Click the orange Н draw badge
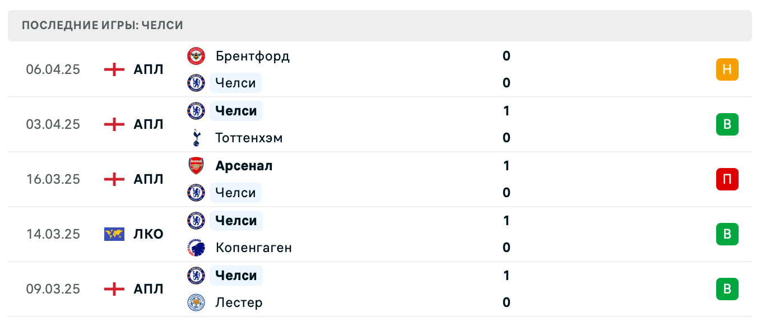Image resolution: width=761 pixels, height=326 pixels. click(x=727, y=69)
